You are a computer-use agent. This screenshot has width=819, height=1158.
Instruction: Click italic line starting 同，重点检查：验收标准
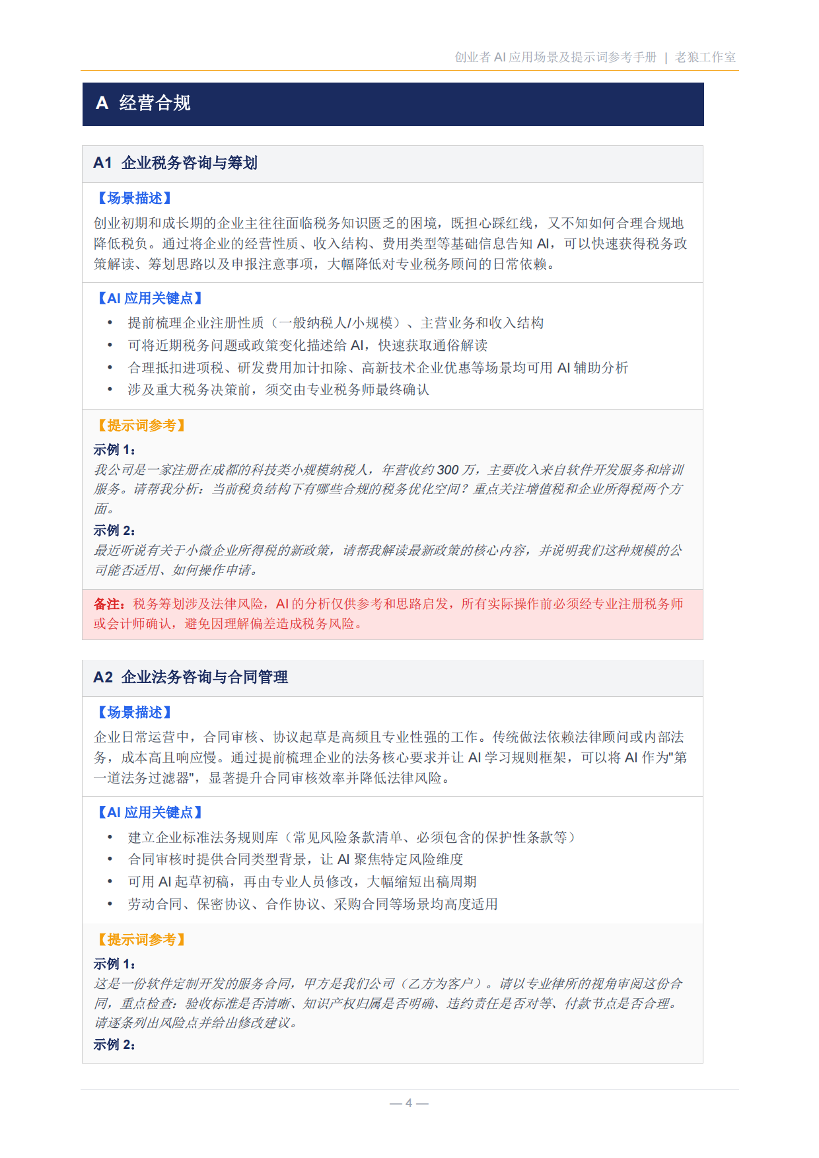[387, 1003]
